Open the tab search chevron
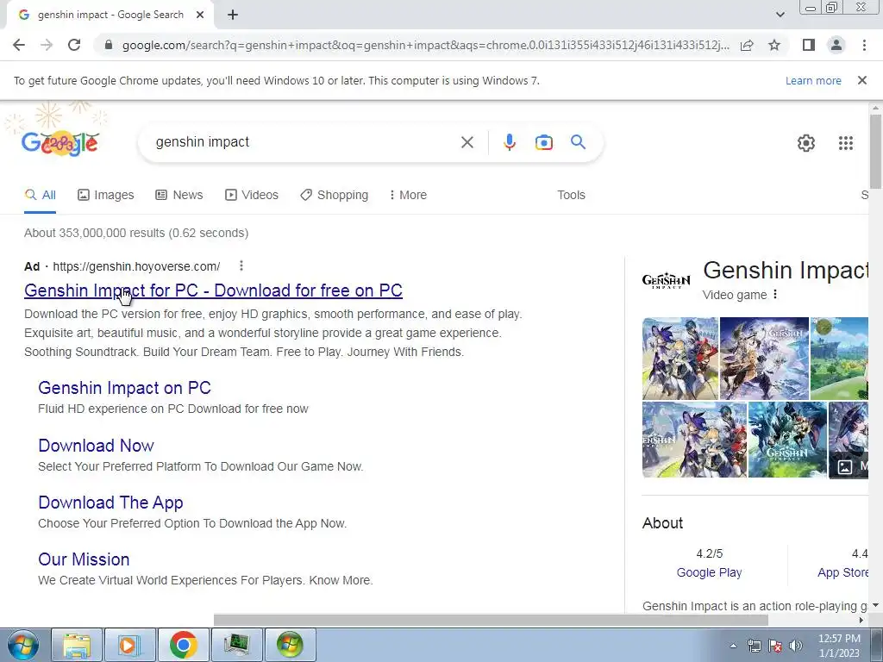The width and height of the screenshot is (883, 662). 780,15
